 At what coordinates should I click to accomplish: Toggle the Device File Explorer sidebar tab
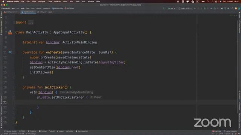click(239, 121)
